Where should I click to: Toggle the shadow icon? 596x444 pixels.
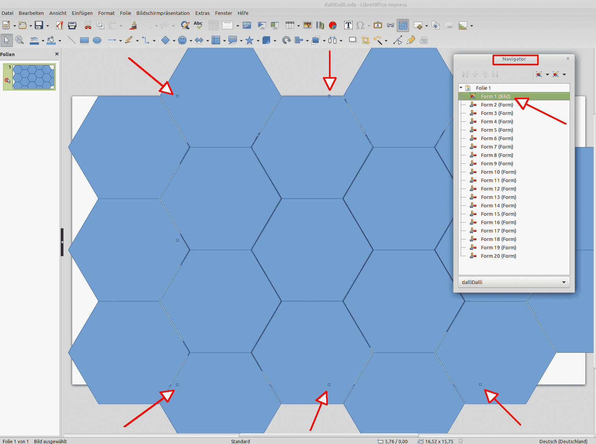(352, 40)
